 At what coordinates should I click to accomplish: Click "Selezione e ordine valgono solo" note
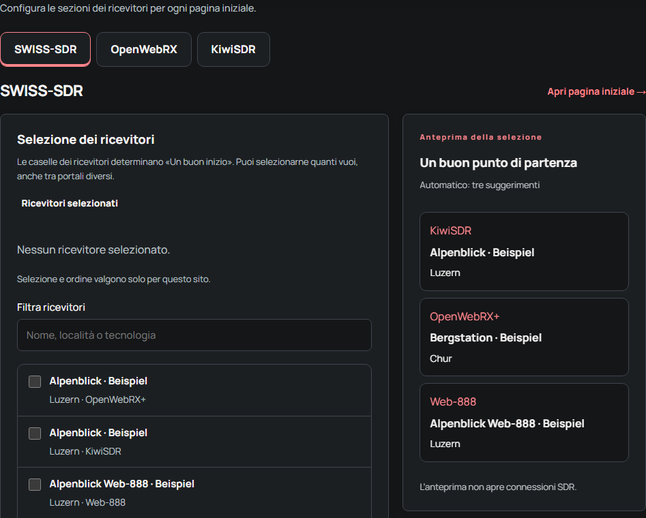pyautogui.click(x=114, y=279)
